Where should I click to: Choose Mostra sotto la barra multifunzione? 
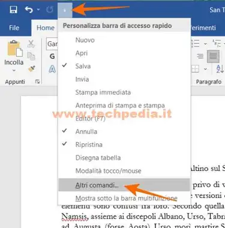[x=124, y=198]
